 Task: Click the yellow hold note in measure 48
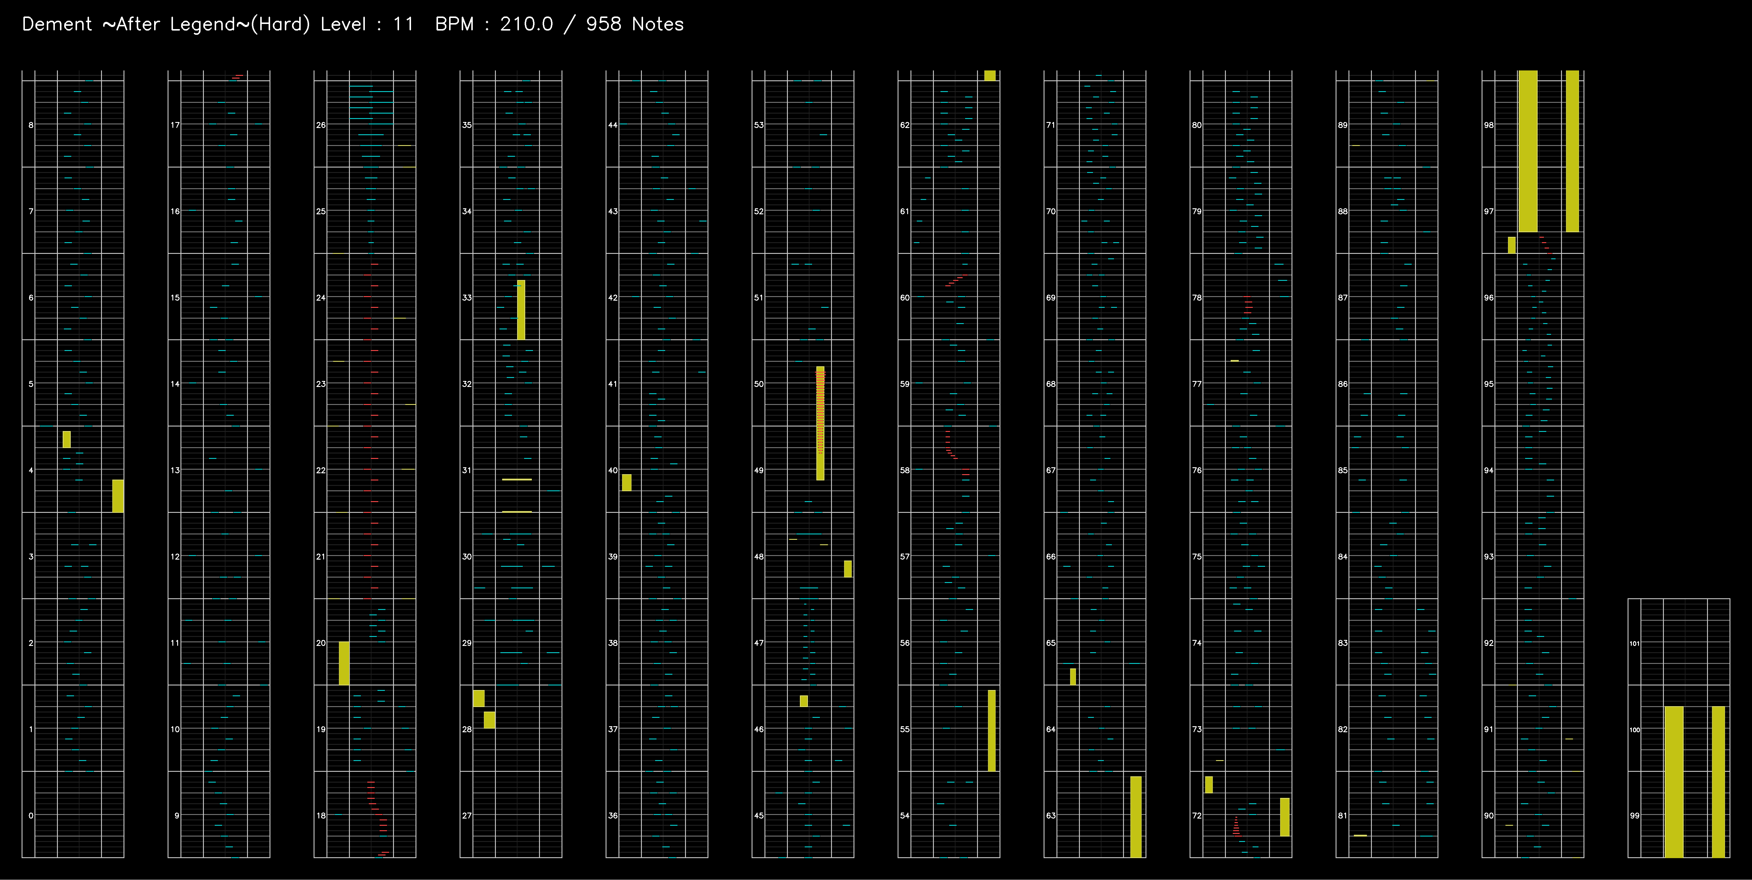click(848, 569)
